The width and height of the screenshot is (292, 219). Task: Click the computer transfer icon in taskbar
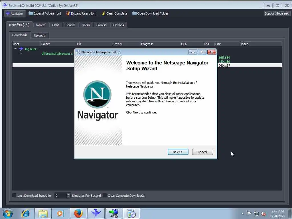[114, 213]
